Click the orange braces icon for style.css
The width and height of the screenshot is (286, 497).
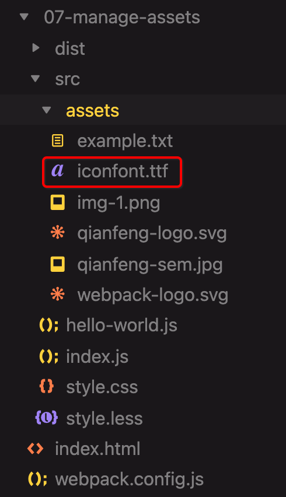47,387
